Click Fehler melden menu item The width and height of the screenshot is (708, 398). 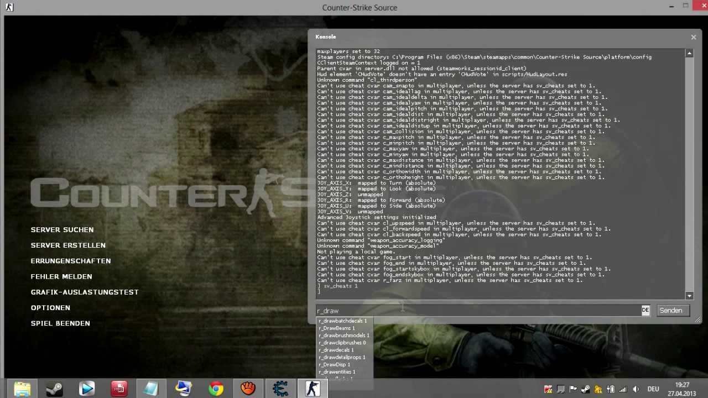click(61, 276)
